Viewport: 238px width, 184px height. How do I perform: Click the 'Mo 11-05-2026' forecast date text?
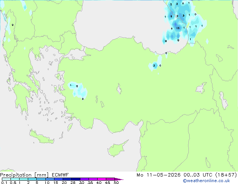pyautogui.click(x=158, y=175)
